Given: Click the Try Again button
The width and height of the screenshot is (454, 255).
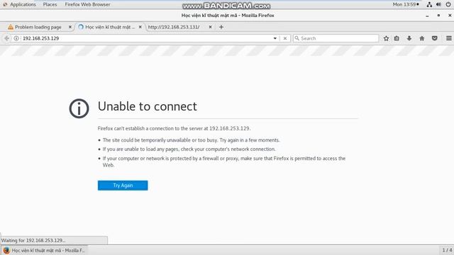Looking at the screenshot, I should click(123, 186).
